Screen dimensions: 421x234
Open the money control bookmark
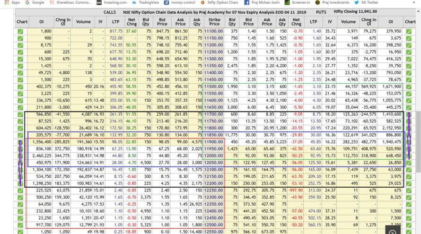click(x=180, y=2)
